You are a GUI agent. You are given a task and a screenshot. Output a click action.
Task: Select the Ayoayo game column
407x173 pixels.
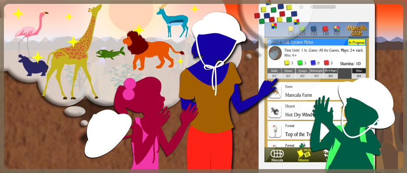pyautogui.click(x=302, y=70)
